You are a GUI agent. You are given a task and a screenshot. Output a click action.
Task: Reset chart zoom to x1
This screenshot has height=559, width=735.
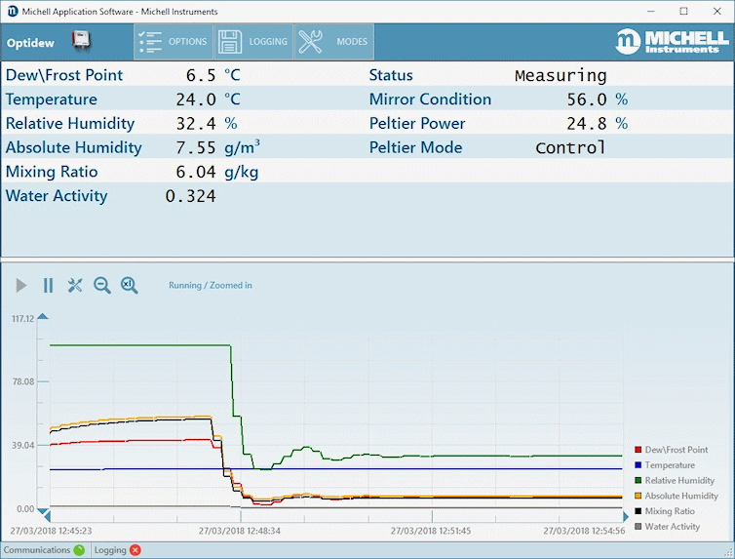pos(129,285)
